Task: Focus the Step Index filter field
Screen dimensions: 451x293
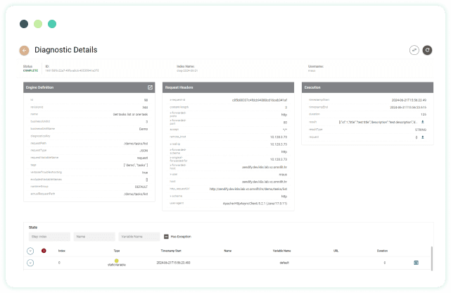Action: tap(49, 237)
